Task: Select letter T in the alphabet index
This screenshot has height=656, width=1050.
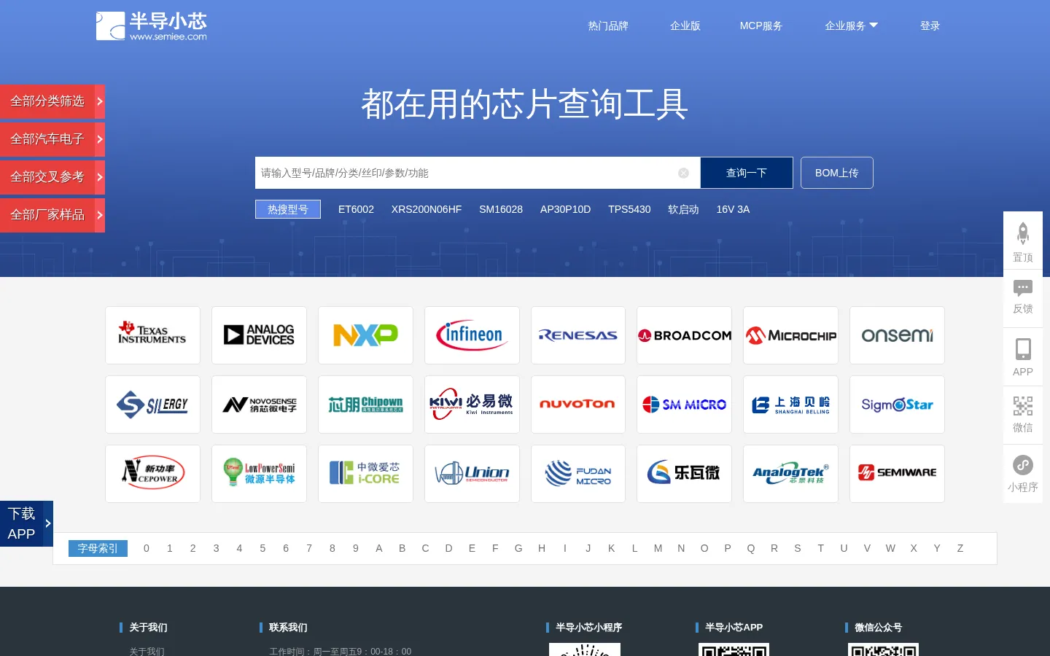Action: [x=820, y=548]
